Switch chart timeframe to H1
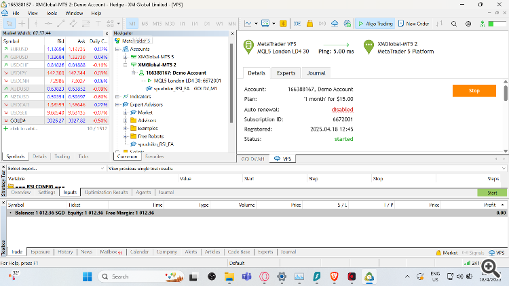Image resolution: width=509 pixels, height=286 pixels. [182, 24]
